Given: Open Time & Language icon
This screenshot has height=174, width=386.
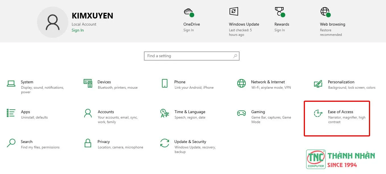Looking at the screenshot, I should tap(165, 113).
